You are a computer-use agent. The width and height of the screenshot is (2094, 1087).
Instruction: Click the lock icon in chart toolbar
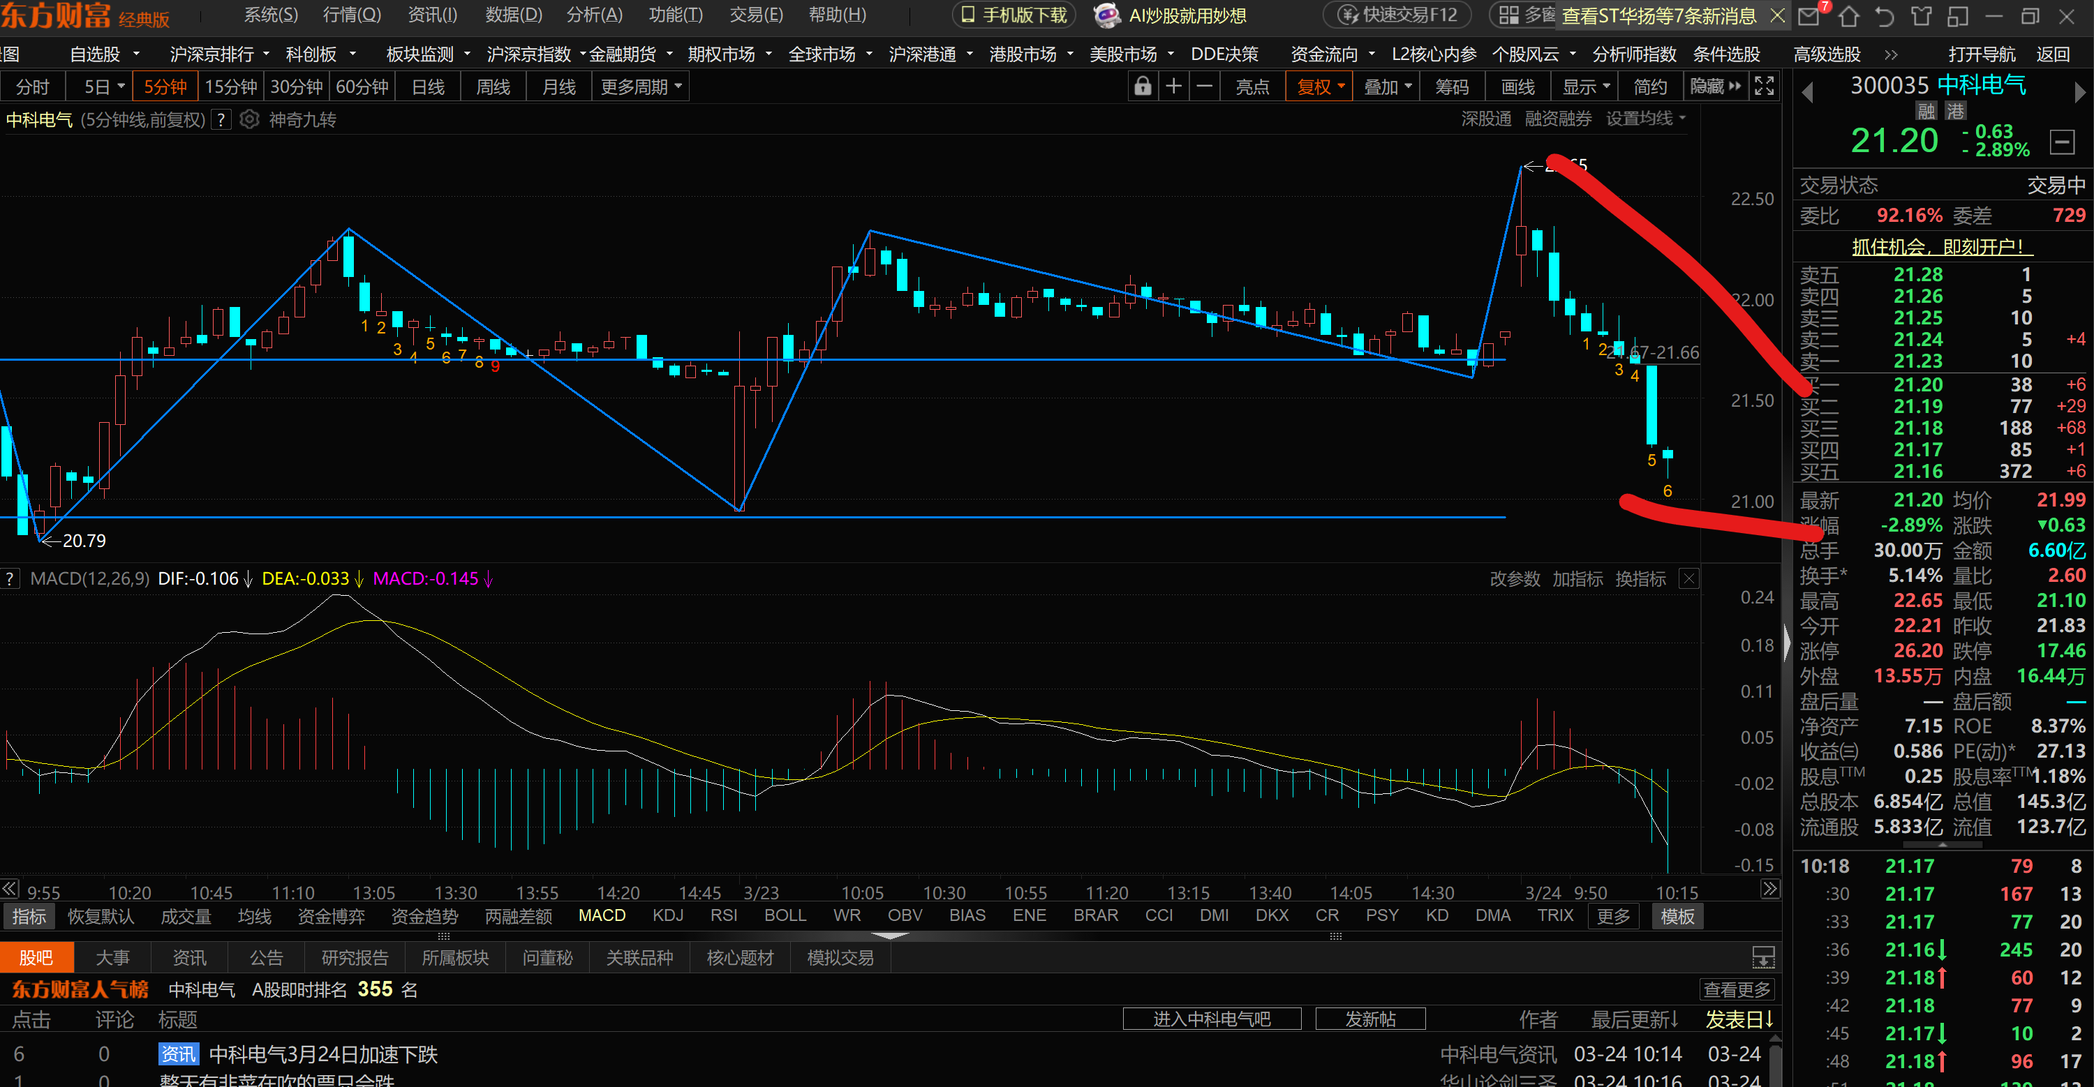click(x=1142, y=86)
